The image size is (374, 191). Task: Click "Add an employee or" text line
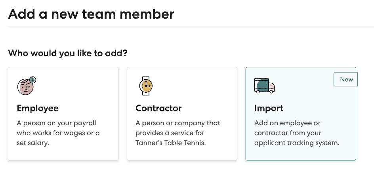(287, 123)
